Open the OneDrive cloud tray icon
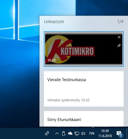 click(70, 133)
